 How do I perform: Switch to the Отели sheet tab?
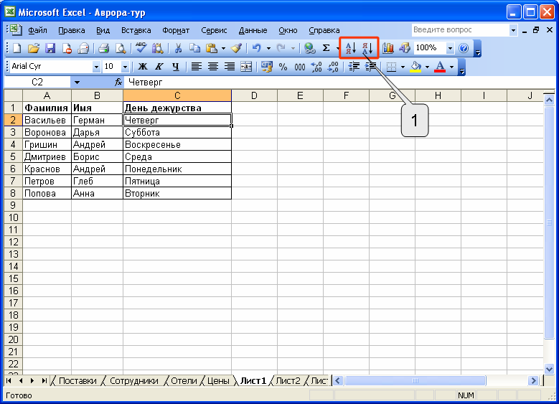[x=184, y=381]
